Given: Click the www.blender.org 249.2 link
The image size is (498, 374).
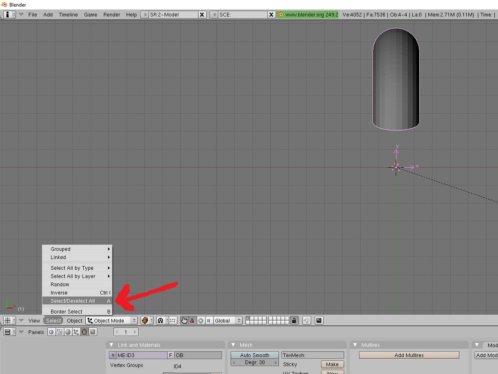Looking at the screenshot, I should point(311,14).
